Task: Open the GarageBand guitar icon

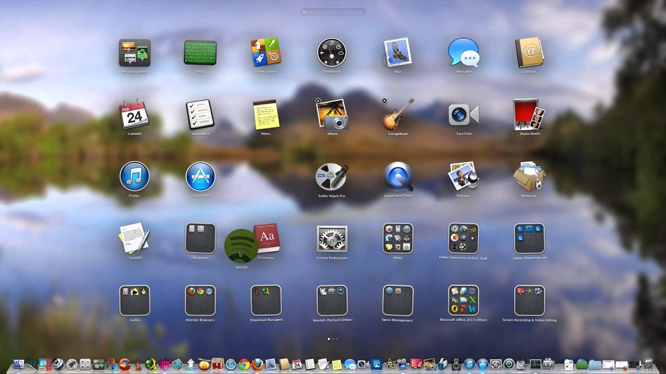Action: [x=398, y=114]
